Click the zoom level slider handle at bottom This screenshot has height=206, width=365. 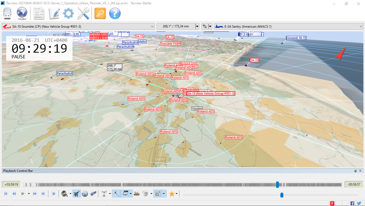click(282, 195)
